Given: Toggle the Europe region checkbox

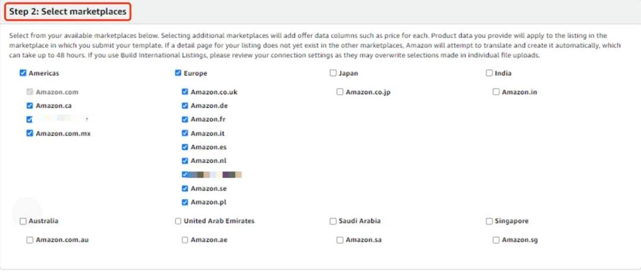Looking at the screenshot, I should tap(178, 73).
